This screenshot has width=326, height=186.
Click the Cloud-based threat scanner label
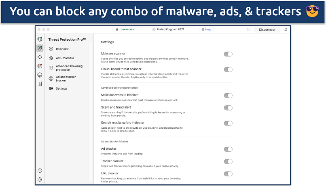coord(121,69)
